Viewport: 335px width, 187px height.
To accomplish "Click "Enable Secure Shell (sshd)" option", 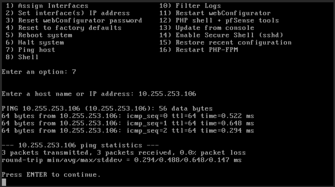I will tap(229, 35).
